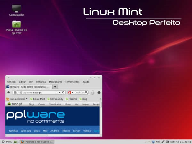Go to the home page icon
Image resolution: width=192 pixels, height=144 pixels.
99,92
